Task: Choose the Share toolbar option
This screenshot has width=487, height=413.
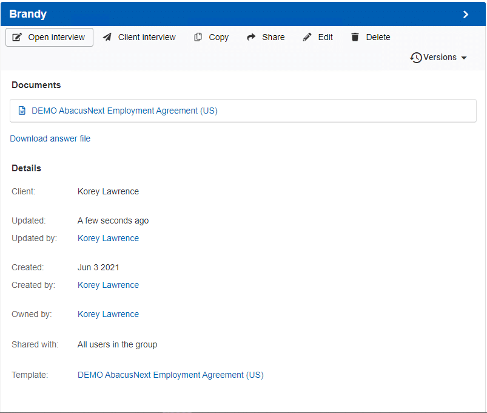Action: click(x=266, y=37)
